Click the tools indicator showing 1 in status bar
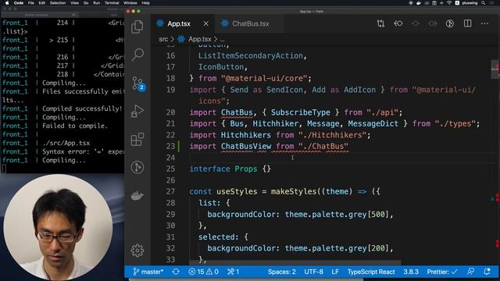500x281 pixels. tap(233, 272)
